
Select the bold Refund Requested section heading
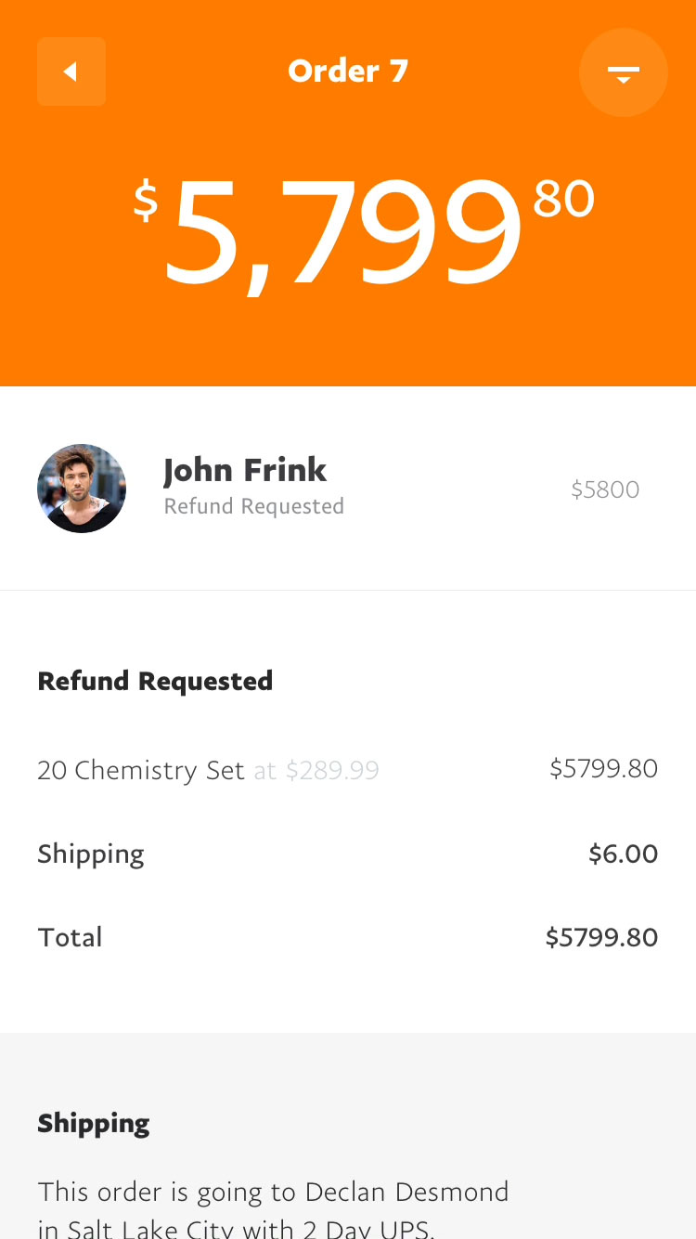155,681
